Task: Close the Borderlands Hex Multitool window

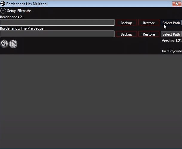Action: pyautogui.click(x=177, y=4)
